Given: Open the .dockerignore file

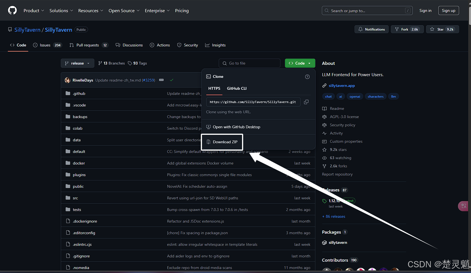Looking at the screenshot, I should 85,221.
